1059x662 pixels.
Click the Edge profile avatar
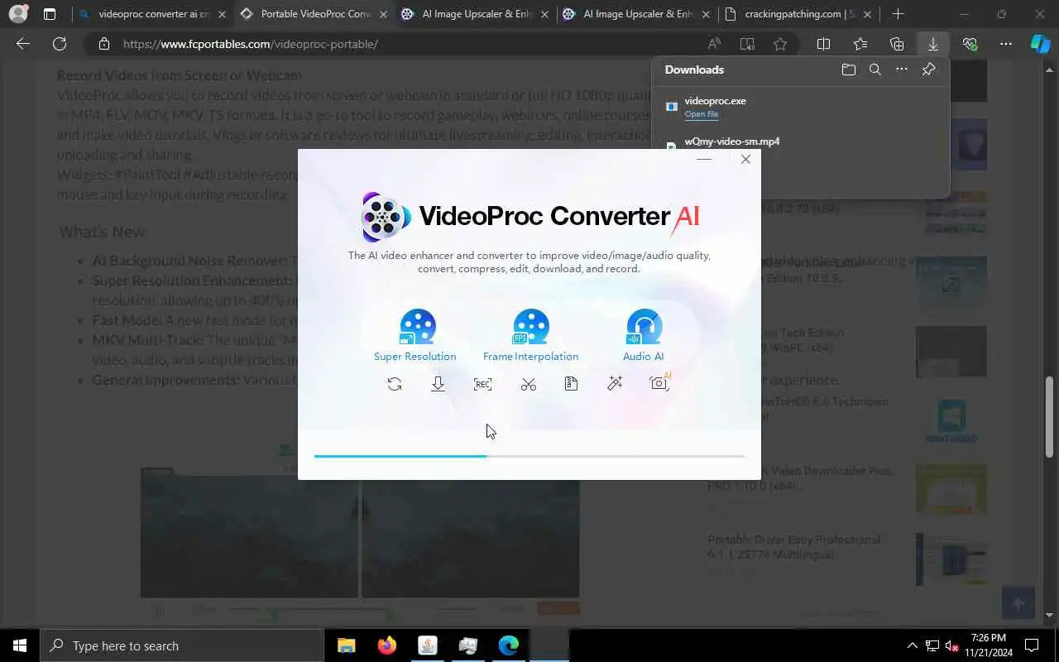18,14
